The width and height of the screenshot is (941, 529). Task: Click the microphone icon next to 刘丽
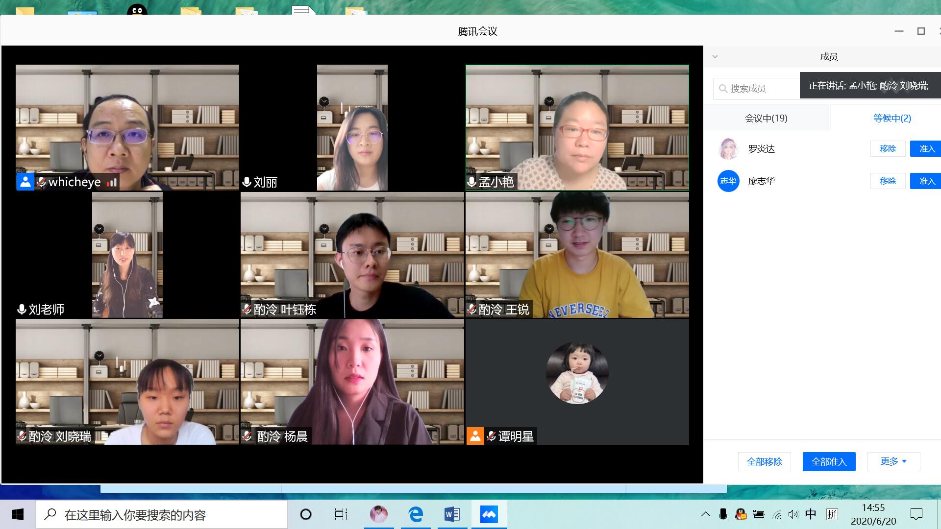[247, 182]
